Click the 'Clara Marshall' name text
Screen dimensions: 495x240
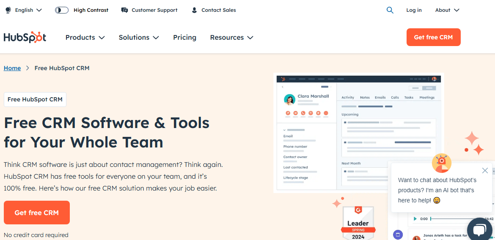pyautogui.click(x=313, y=96)
